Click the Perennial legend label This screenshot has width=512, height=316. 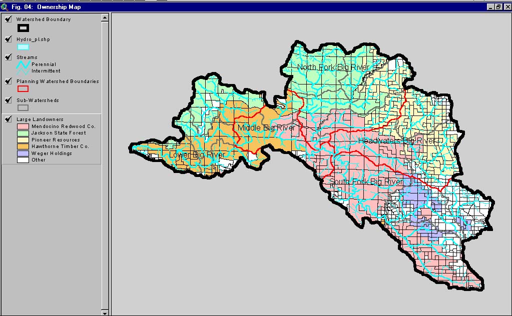(x=44, y=64)
